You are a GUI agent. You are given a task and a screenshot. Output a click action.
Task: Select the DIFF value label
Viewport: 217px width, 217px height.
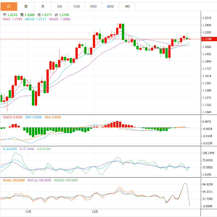[x=33, y=117]
